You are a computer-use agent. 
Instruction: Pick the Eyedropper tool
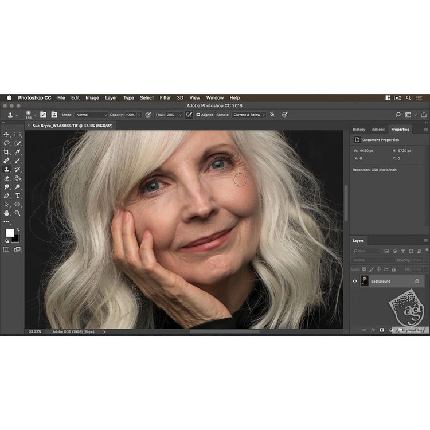click(18, 152)
